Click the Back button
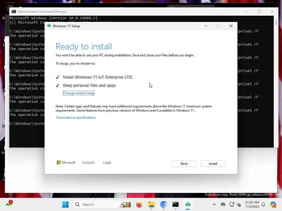 coord(184,164)
